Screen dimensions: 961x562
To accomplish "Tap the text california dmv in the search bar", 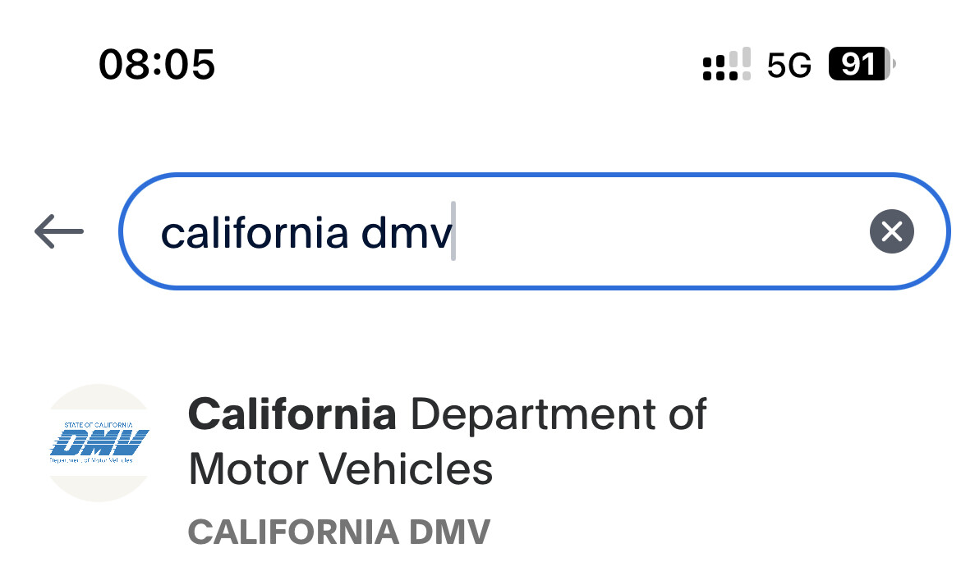I will 304,231.
